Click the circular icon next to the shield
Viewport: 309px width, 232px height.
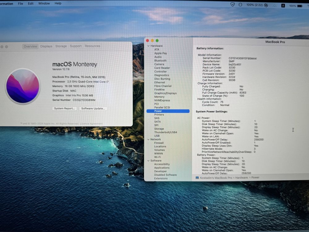click(240, 5)
